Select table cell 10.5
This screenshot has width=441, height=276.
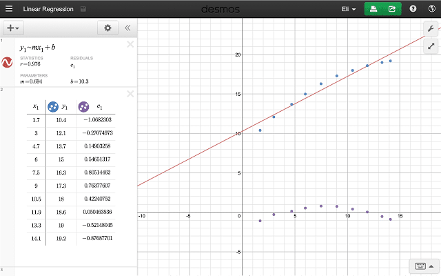(x=36, y=199)
